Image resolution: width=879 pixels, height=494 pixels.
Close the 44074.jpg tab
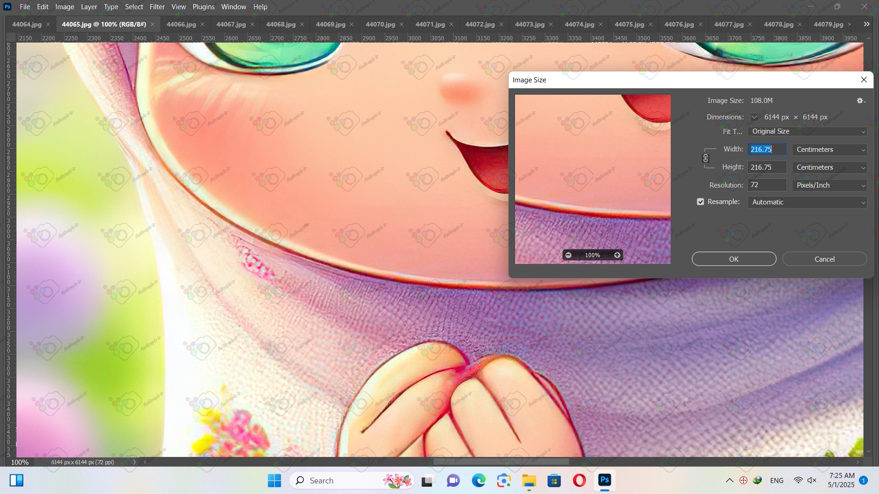pos(601,24)
